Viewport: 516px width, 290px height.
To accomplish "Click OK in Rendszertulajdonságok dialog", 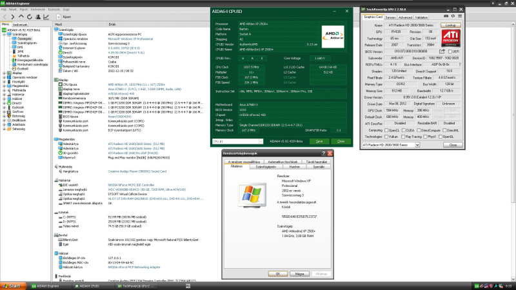I will click(x=278, y=273).
